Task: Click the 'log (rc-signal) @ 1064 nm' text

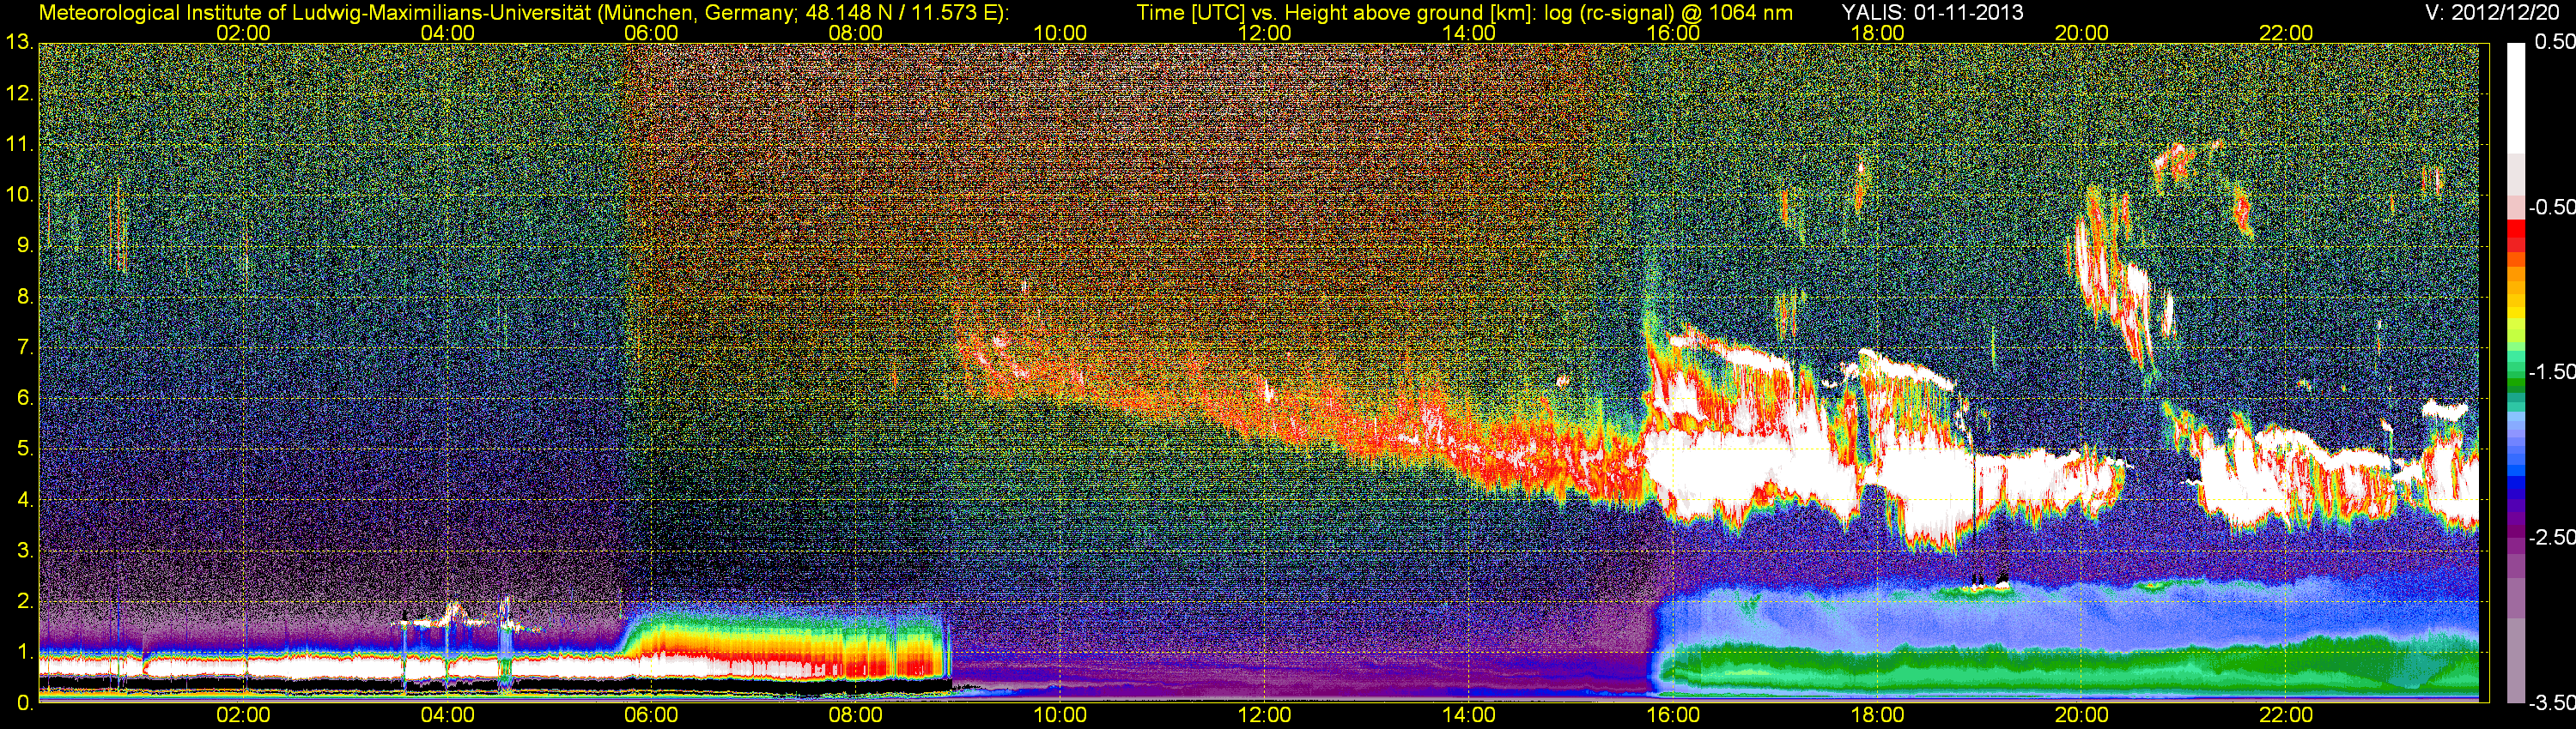Action: point(1668,13)
